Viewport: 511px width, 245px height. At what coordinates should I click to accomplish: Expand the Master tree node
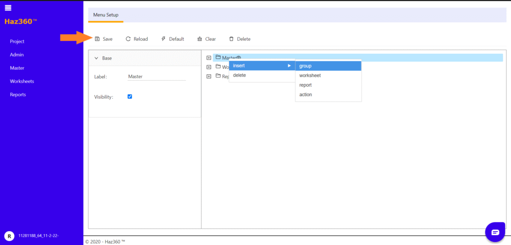tap(209, 58)
